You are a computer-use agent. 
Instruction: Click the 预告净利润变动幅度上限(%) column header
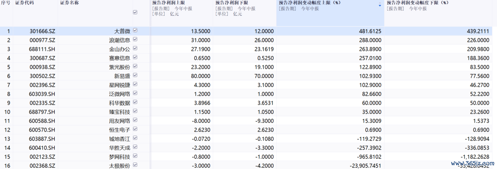pyautogui.click(x=310, y=3)
